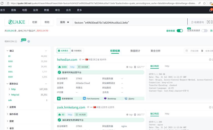Screen dimensions: 213x130
Task: Click the read aloud icon in address bar
Action: (x=199, y=3)
